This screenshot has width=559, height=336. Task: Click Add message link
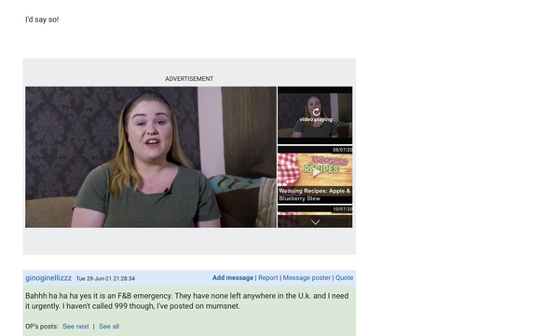232,278
